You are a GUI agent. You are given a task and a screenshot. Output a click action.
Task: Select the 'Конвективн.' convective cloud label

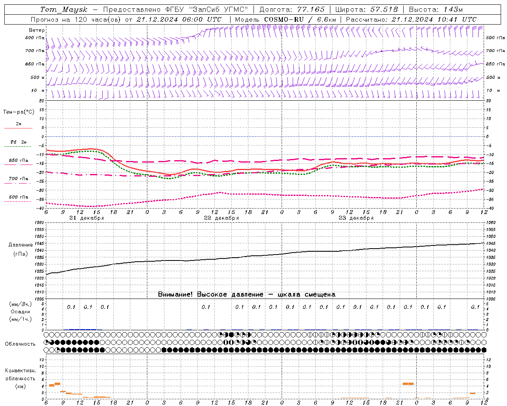click(x=21, y=371)
